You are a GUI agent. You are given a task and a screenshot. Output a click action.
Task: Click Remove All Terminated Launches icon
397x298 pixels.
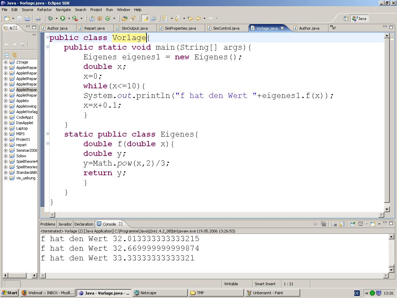(x=324, y=224)
